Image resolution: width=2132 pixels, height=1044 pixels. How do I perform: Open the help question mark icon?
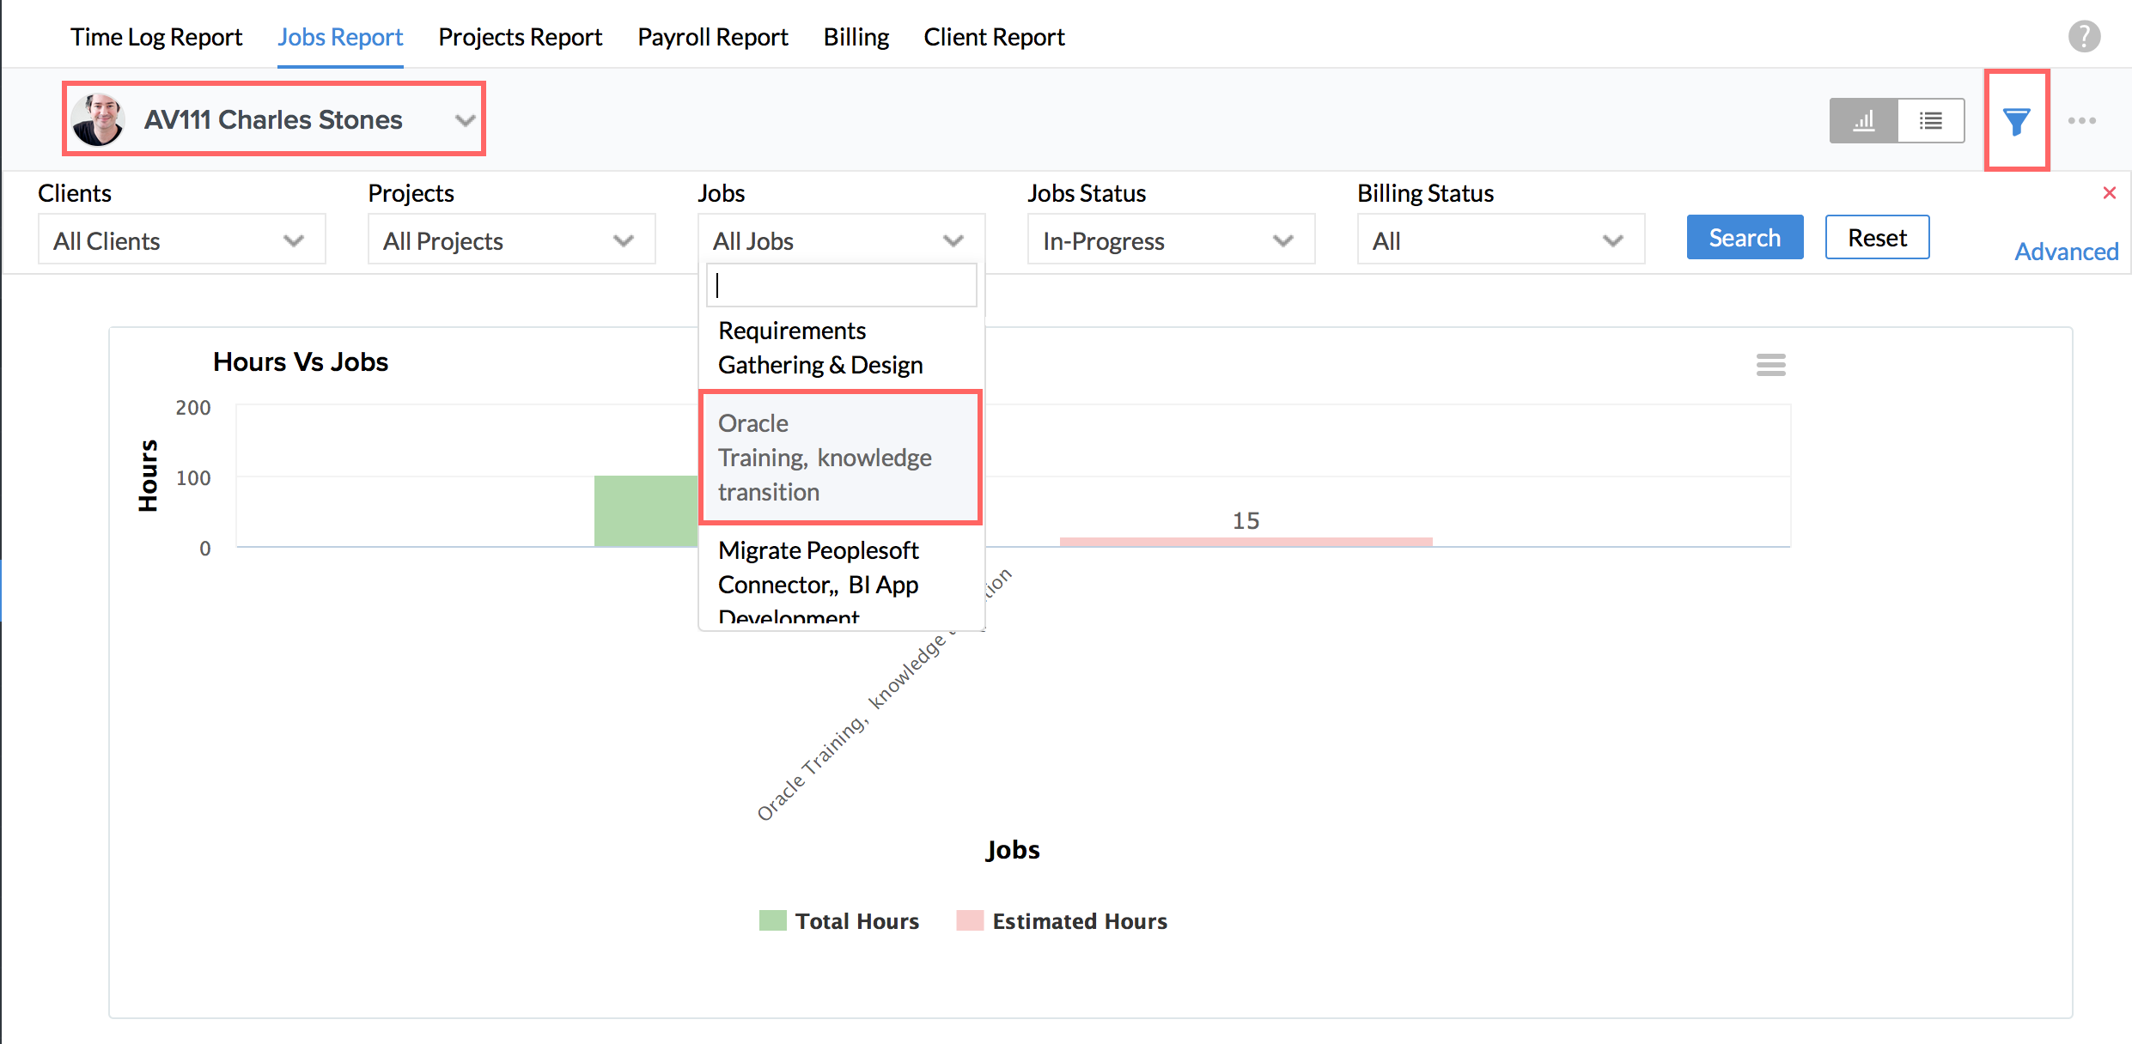pos(2084,37)
